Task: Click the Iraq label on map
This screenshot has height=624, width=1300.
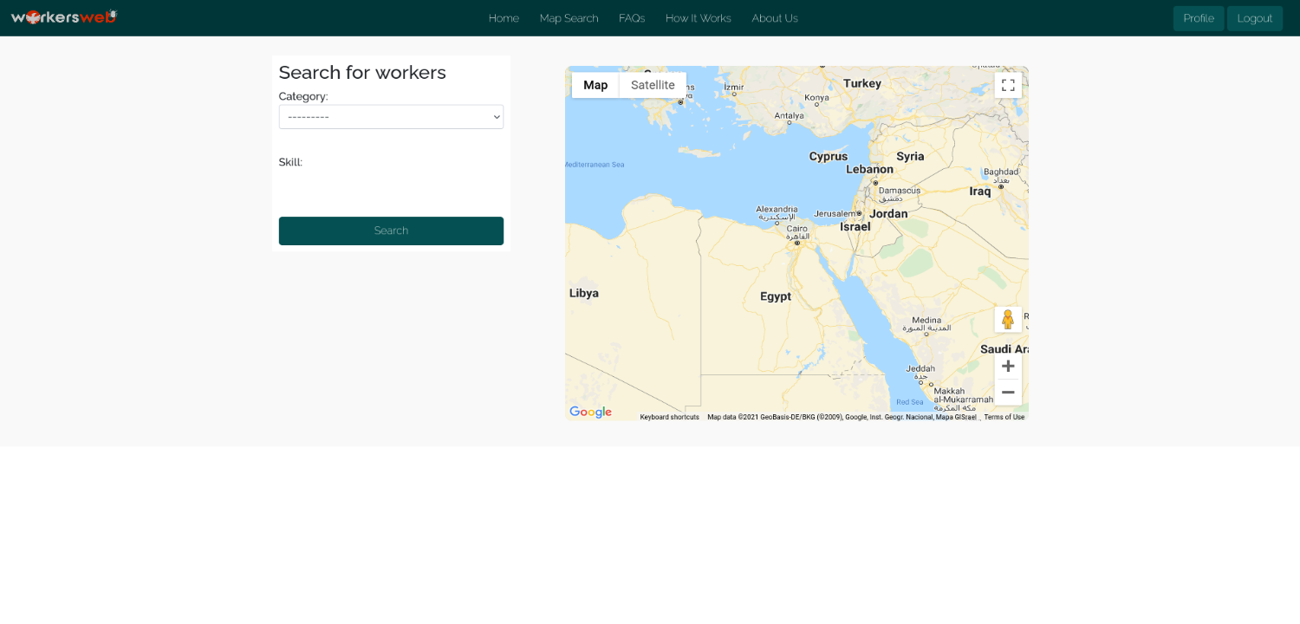Action: point(980,191)
